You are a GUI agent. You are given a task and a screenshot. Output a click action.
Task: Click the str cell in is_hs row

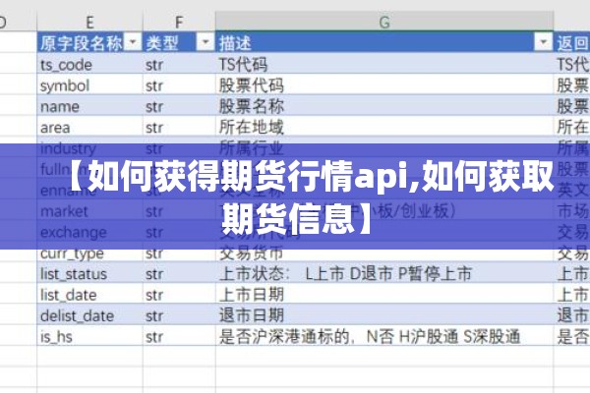179,335
